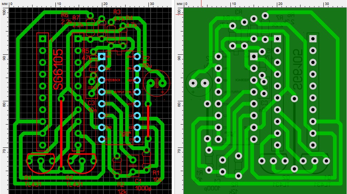Click the cyan pad labeled FEEDBACK
Screen dimensions: 347x194
102,80
